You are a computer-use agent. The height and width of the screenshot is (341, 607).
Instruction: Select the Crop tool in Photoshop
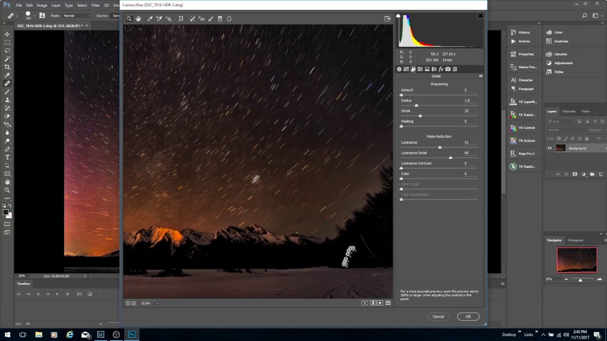click(7, 67)
